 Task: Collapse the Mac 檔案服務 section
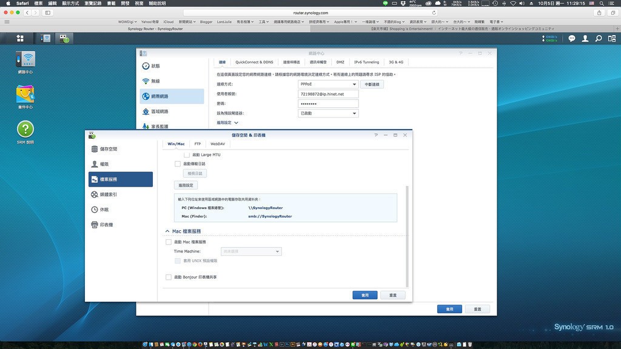[x=167, y=231]
